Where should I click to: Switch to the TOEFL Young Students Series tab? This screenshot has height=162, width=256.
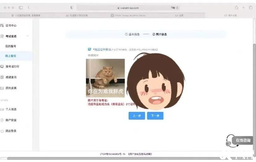tap(128, 15)
